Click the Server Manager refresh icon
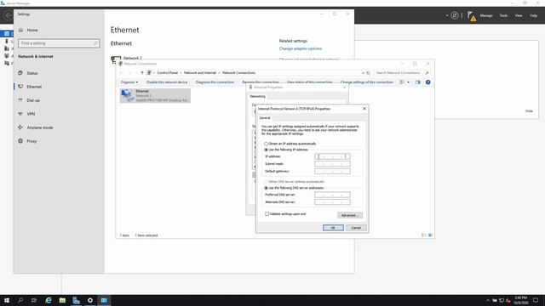Image resolution: width=545 pixels, height=306 pixels. (x=455, y=15)
